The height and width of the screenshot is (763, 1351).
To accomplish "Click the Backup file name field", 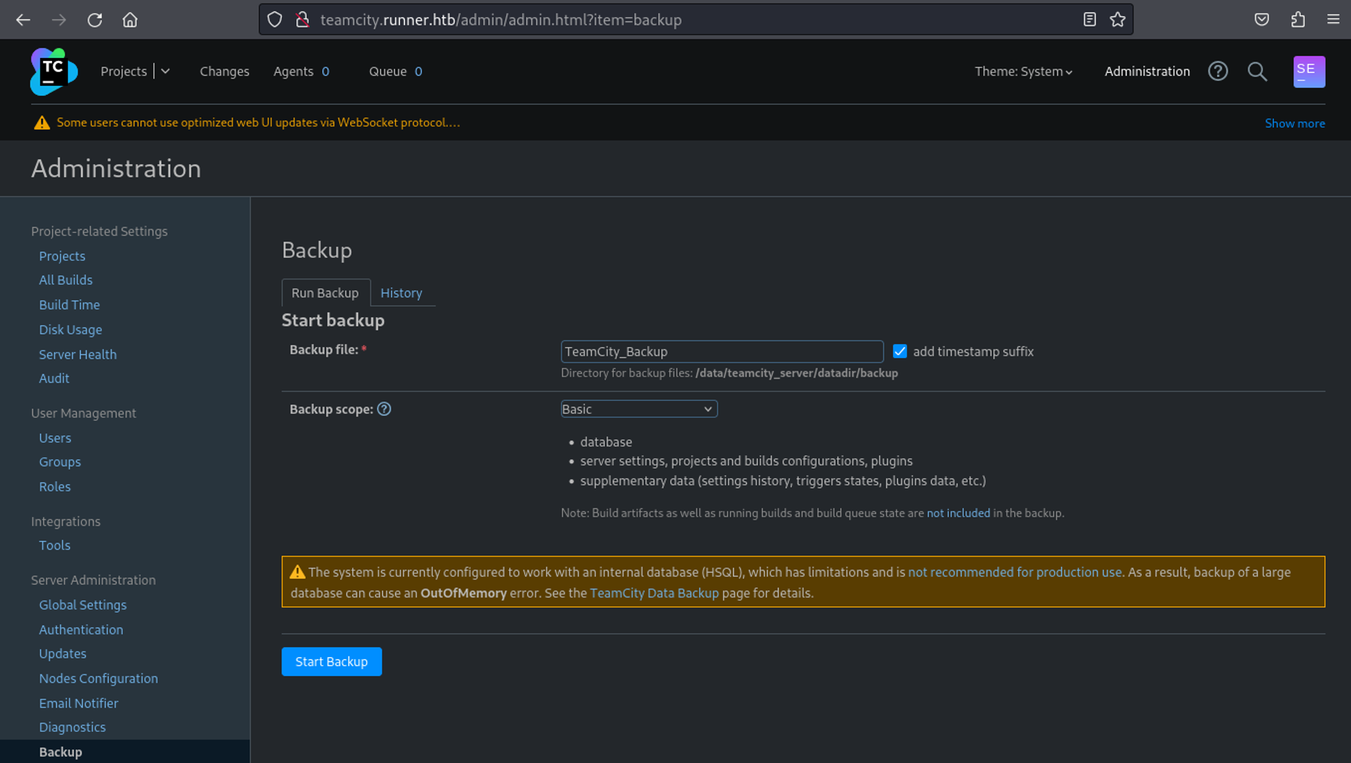I will [721, 352].
